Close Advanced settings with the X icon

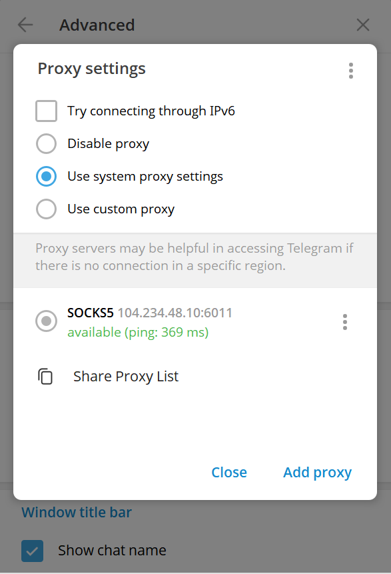[363, 25]
